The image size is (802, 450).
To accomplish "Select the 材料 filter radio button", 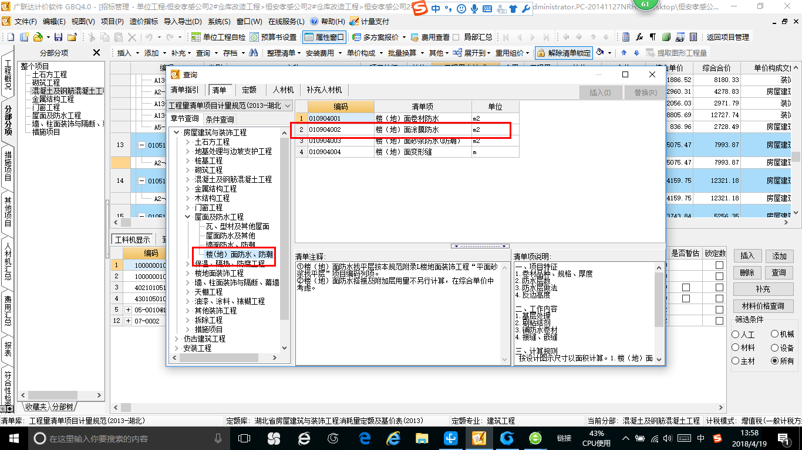I will pos(736,347).
